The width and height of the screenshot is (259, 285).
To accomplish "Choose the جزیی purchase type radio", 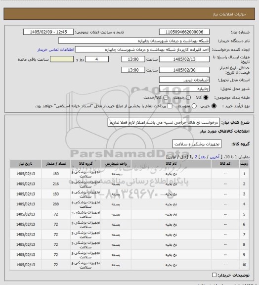I will click(x=214, y=106).
